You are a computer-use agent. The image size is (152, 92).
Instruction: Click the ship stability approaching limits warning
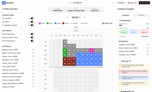tap(134, 84)
